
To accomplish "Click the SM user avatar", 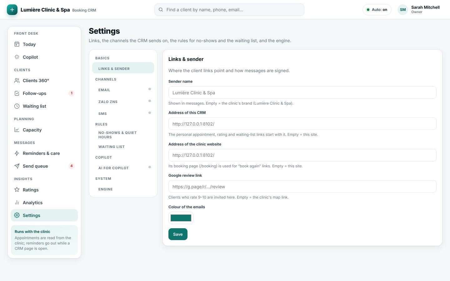I will 403,10.
